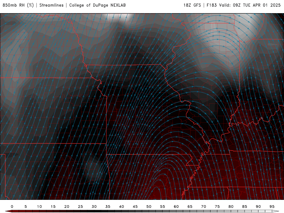Click the colorbar value 10
This screenshot has height=213, width=284.
(39, 207)
